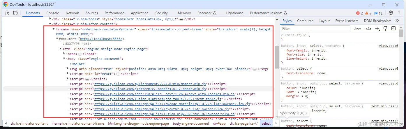Screen dimensions: 406x129
Task: Expand ellipsis in the lc-bem-tools div
Action: coord(181,19)
